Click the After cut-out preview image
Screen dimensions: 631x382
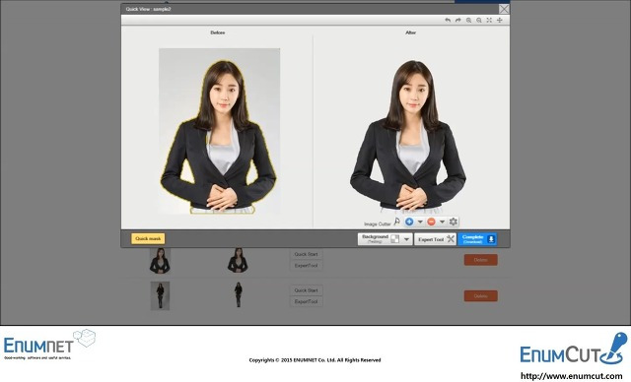(x=408, y=136)
